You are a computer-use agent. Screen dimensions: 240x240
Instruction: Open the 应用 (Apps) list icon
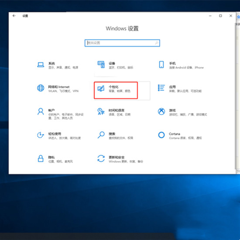click(161, 88)
